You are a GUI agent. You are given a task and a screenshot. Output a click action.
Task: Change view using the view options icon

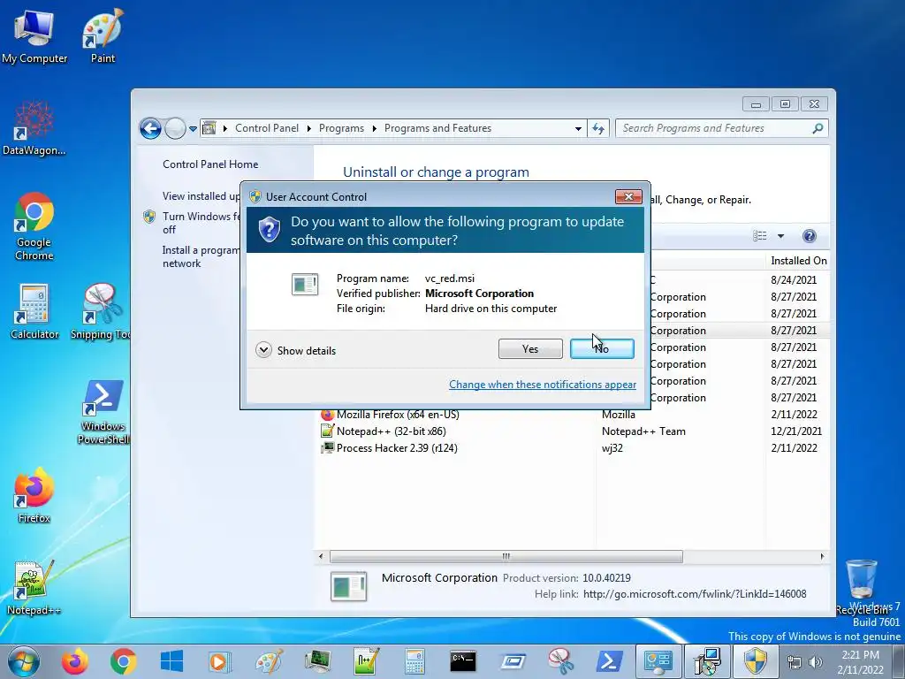(759, 235)
